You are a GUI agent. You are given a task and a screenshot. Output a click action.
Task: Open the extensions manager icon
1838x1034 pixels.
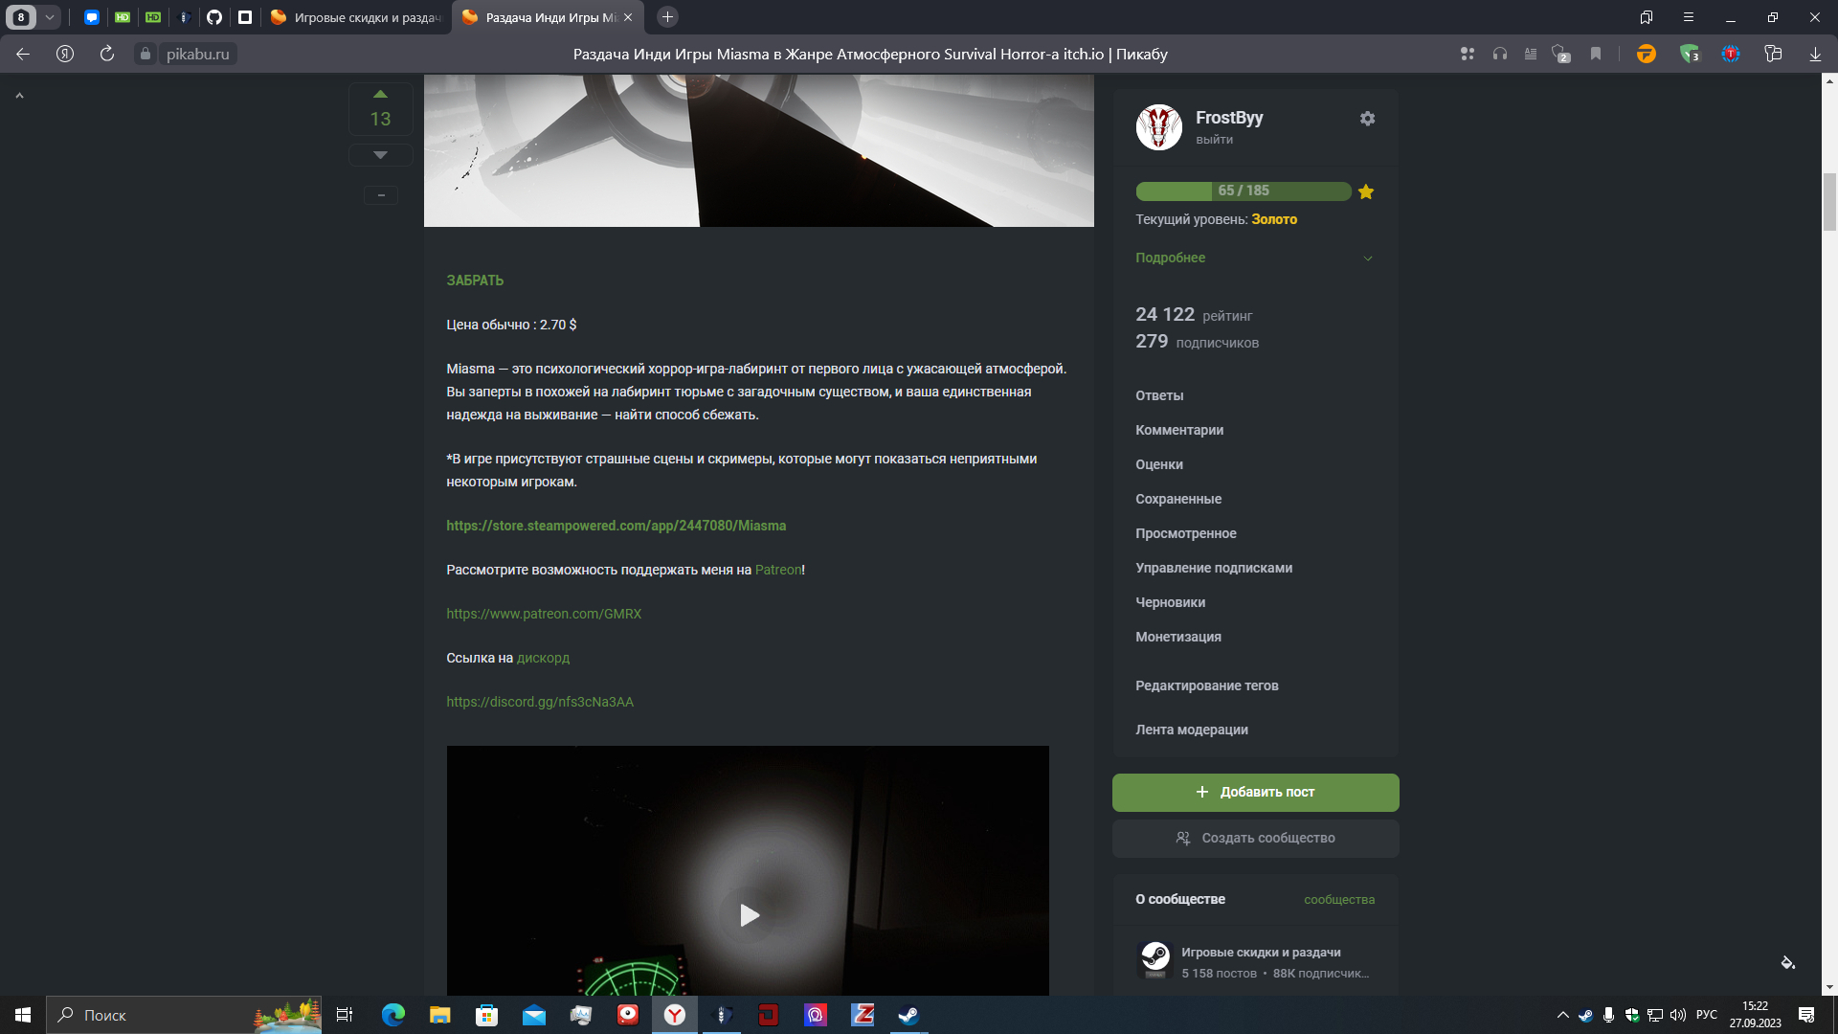click(x=1773, y=54)
